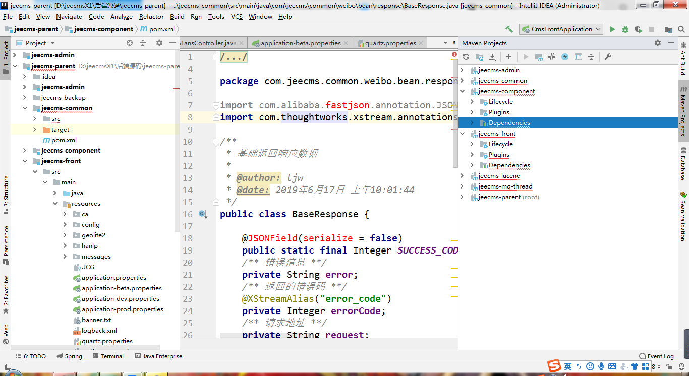Viewport: 689px width, 376px height.
Task: Start debugging with the bug icon
Action: (625, 29)
